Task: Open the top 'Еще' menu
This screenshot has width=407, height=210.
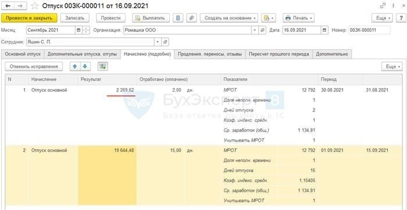Action: click(x=383, y=18)
